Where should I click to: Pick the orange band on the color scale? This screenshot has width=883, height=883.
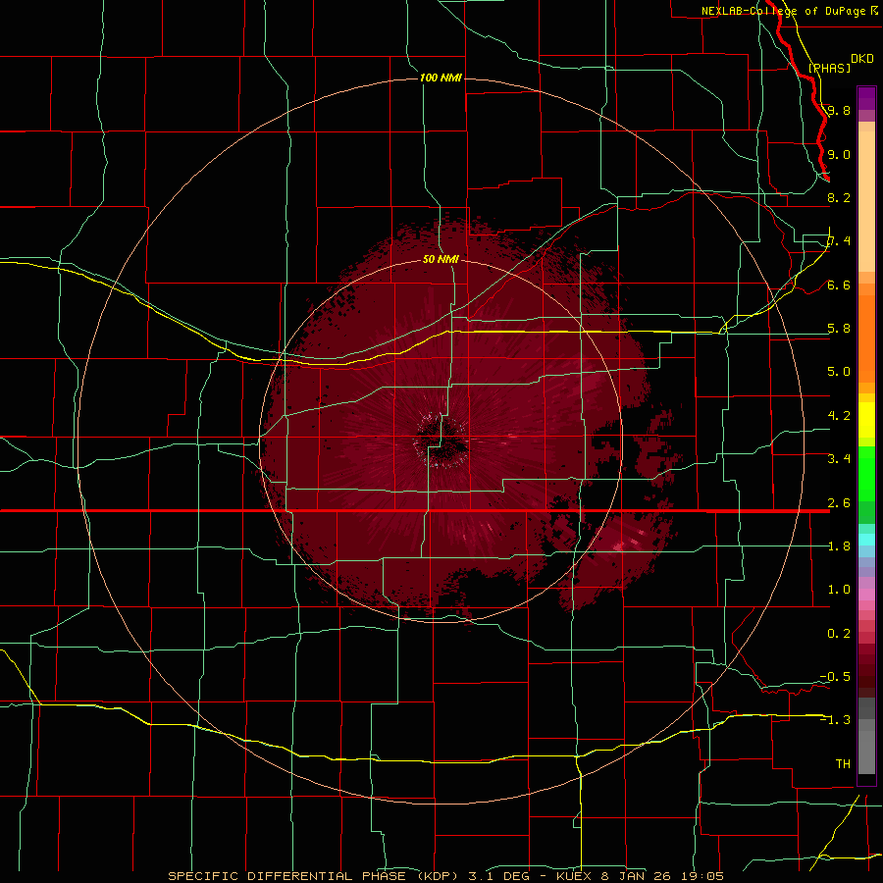coord(866,338)
